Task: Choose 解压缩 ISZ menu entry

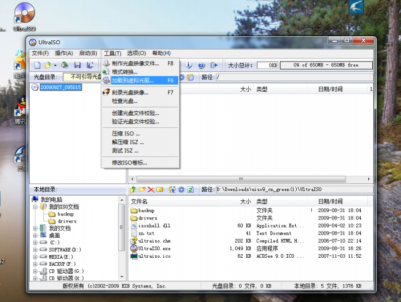Action: coord(140,142)
